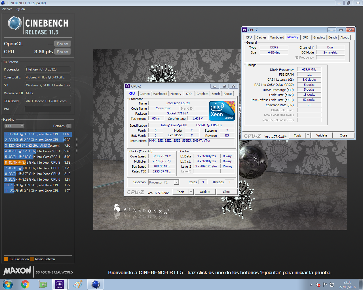Open the Paint taskbar icon
Image resolution: width=363 pixels, height=290 pixels.
tap(78, 284)
